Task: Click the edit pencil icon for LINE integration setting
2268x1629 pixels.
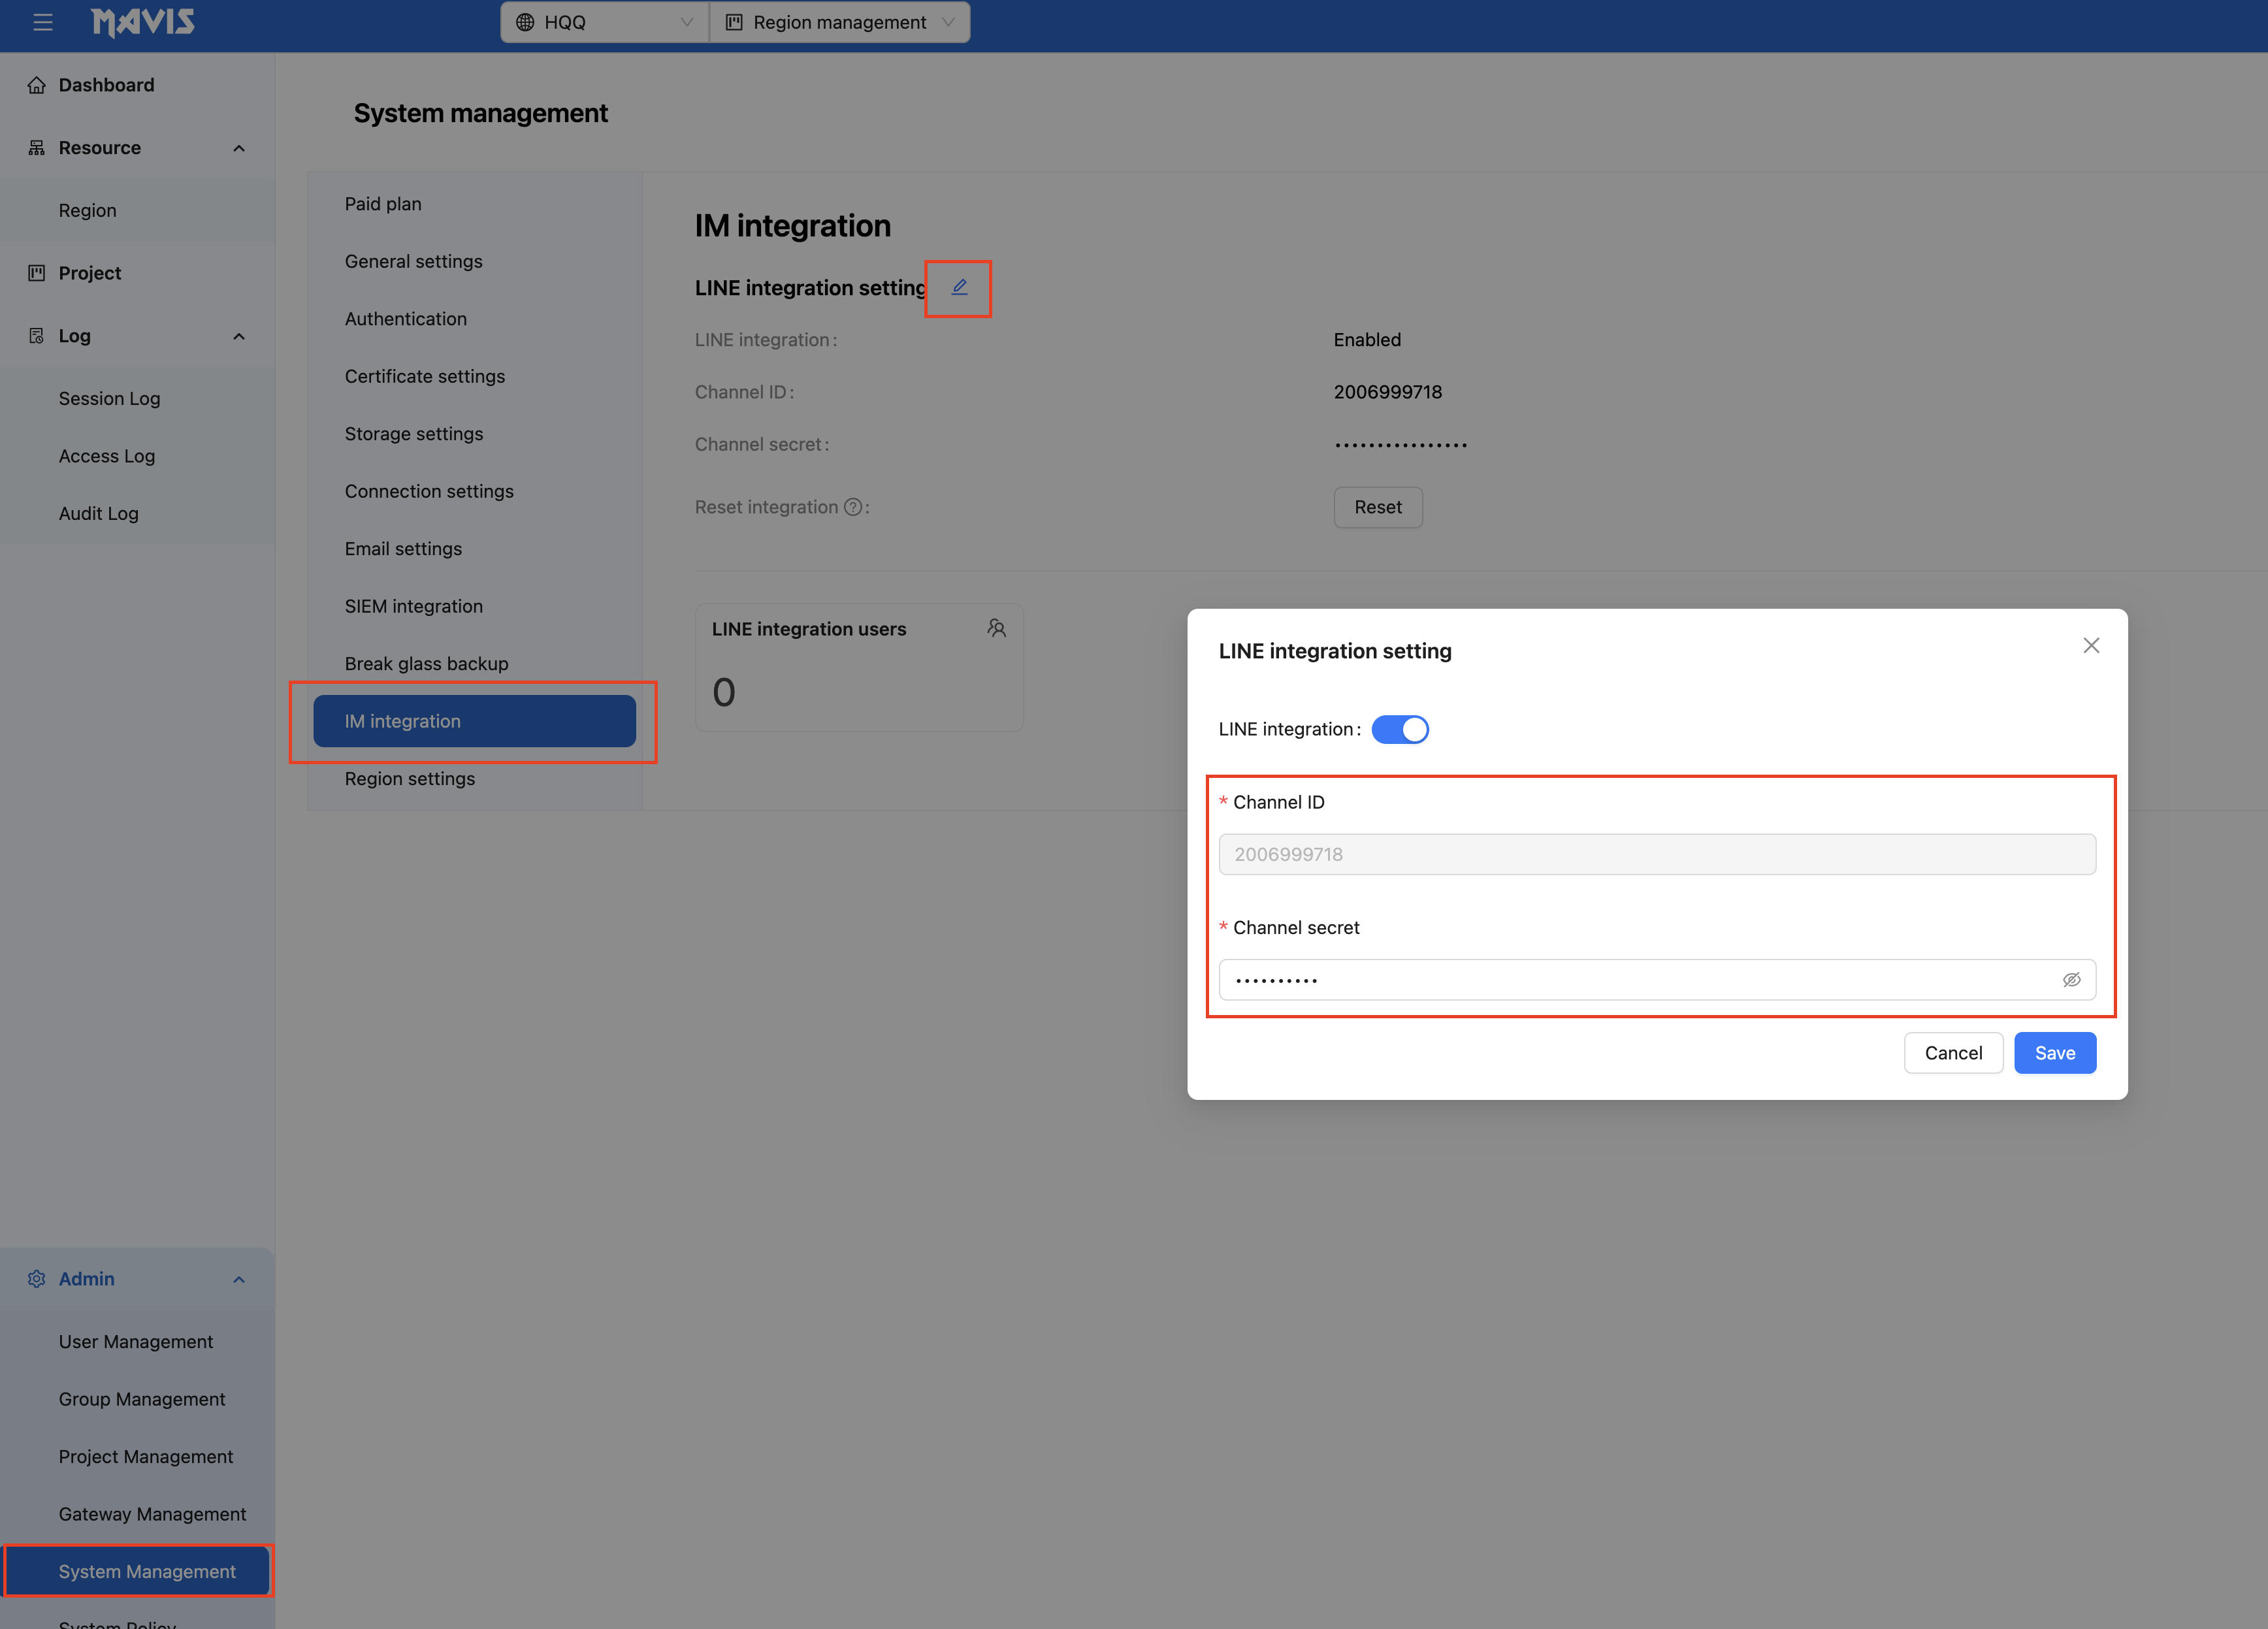Action: [x=959, y=288]
